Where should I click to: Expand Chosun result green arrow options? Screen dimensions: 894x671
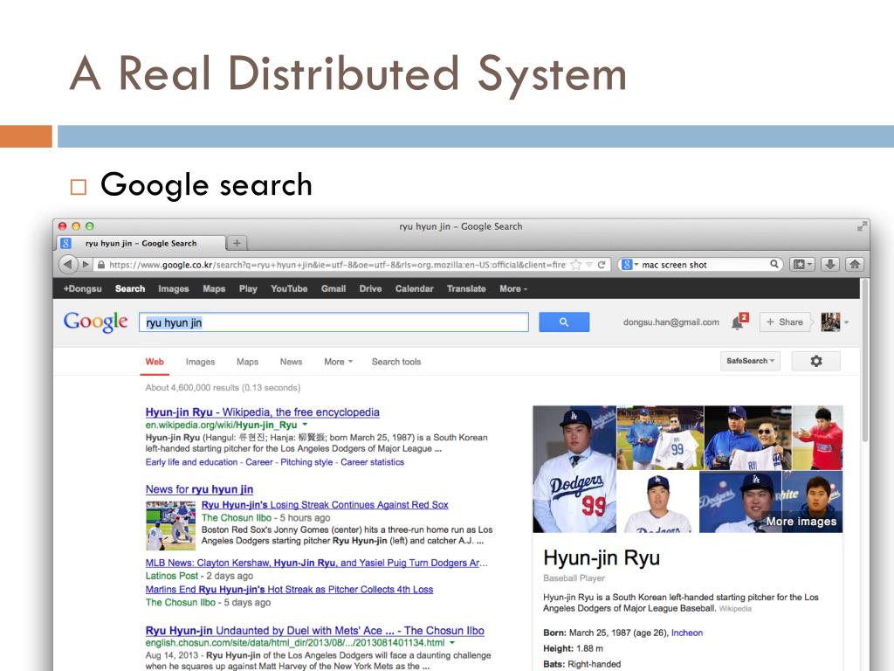point(452,643)
